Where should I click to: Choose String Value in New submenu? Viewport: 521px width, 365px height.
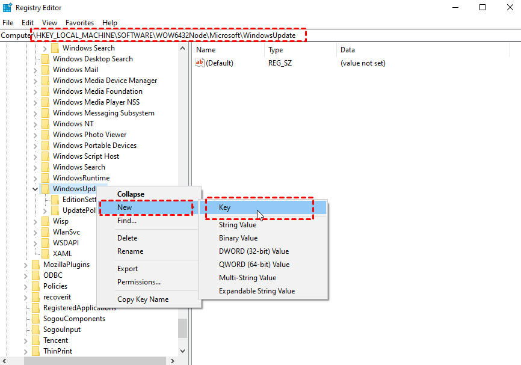click(263, 225)
